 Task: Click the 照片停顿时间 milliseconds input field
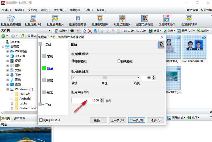(x=86, y=100)
